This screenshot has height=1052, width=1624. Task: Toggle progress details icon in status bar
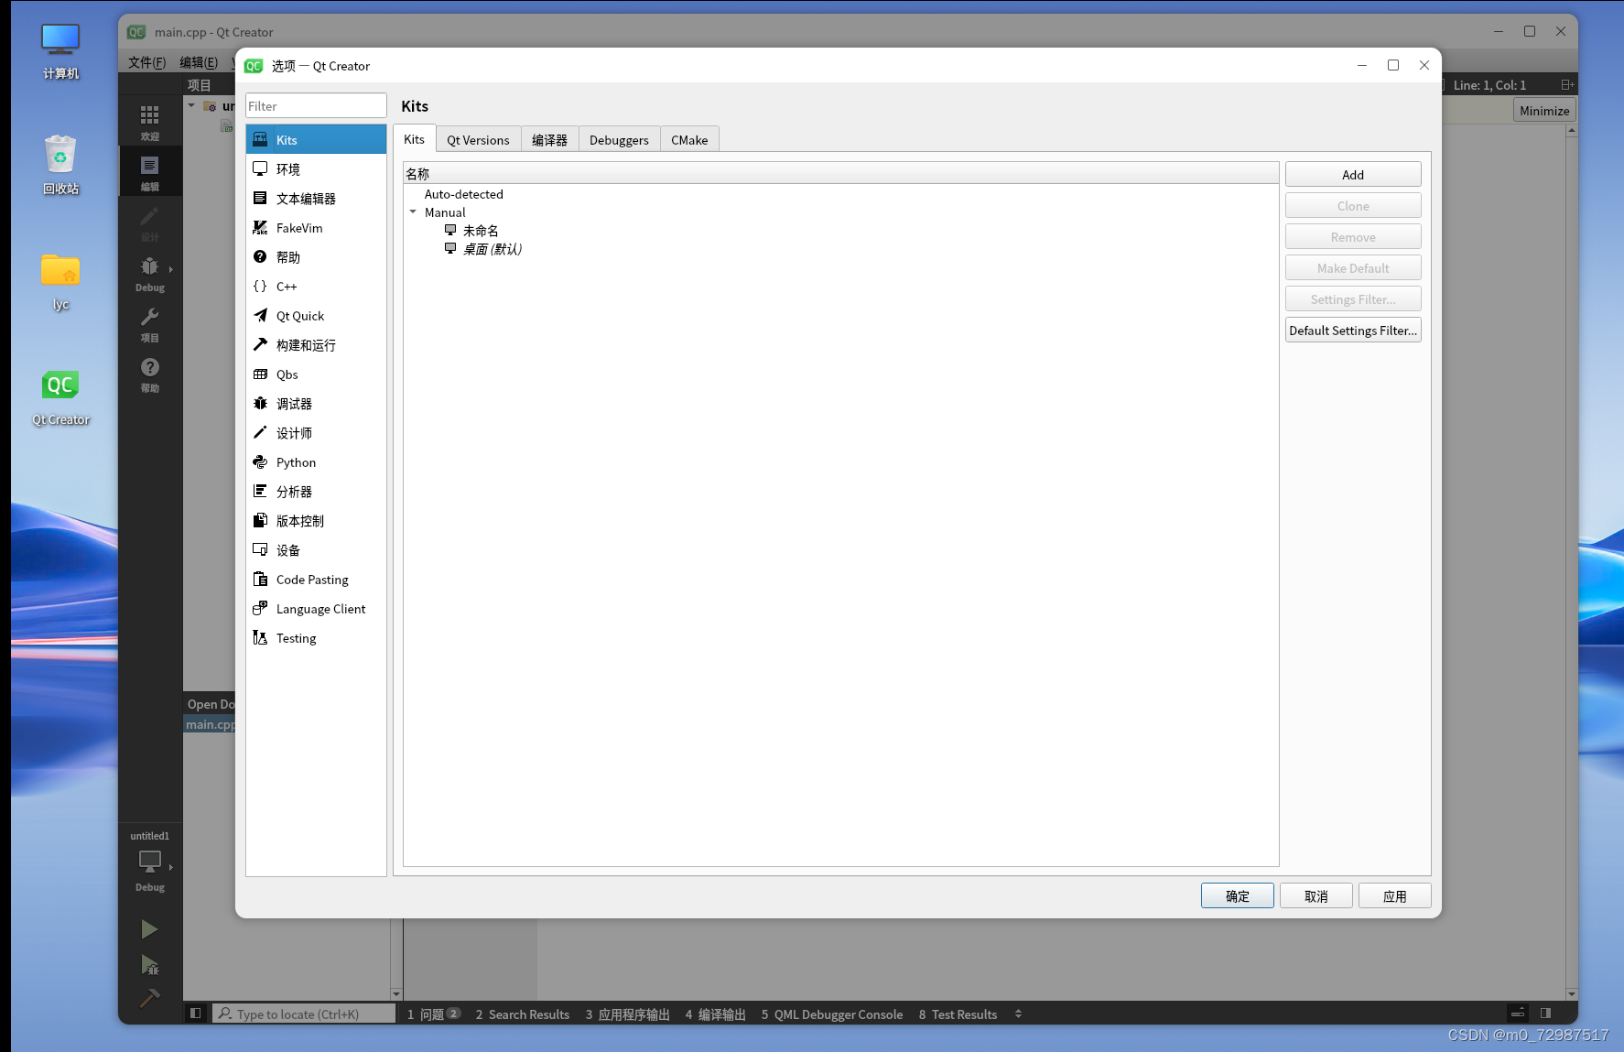1518,1014
